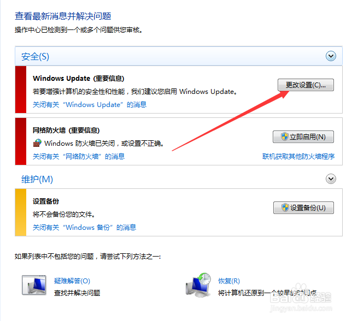Click the text 将不会备份您的文件。
This screenshot has height=321, width=352.
pyautogui.click(x=64, y=215)
